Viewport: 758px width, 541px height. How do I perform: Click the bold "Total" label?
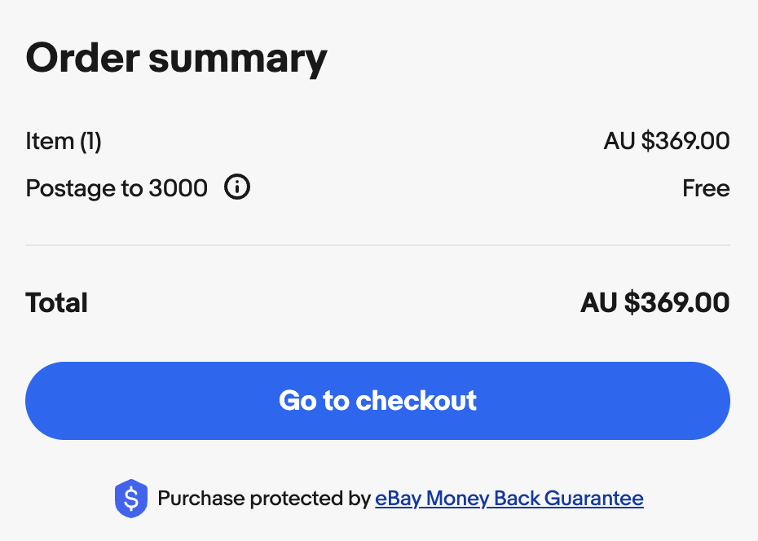pos(57,303)
